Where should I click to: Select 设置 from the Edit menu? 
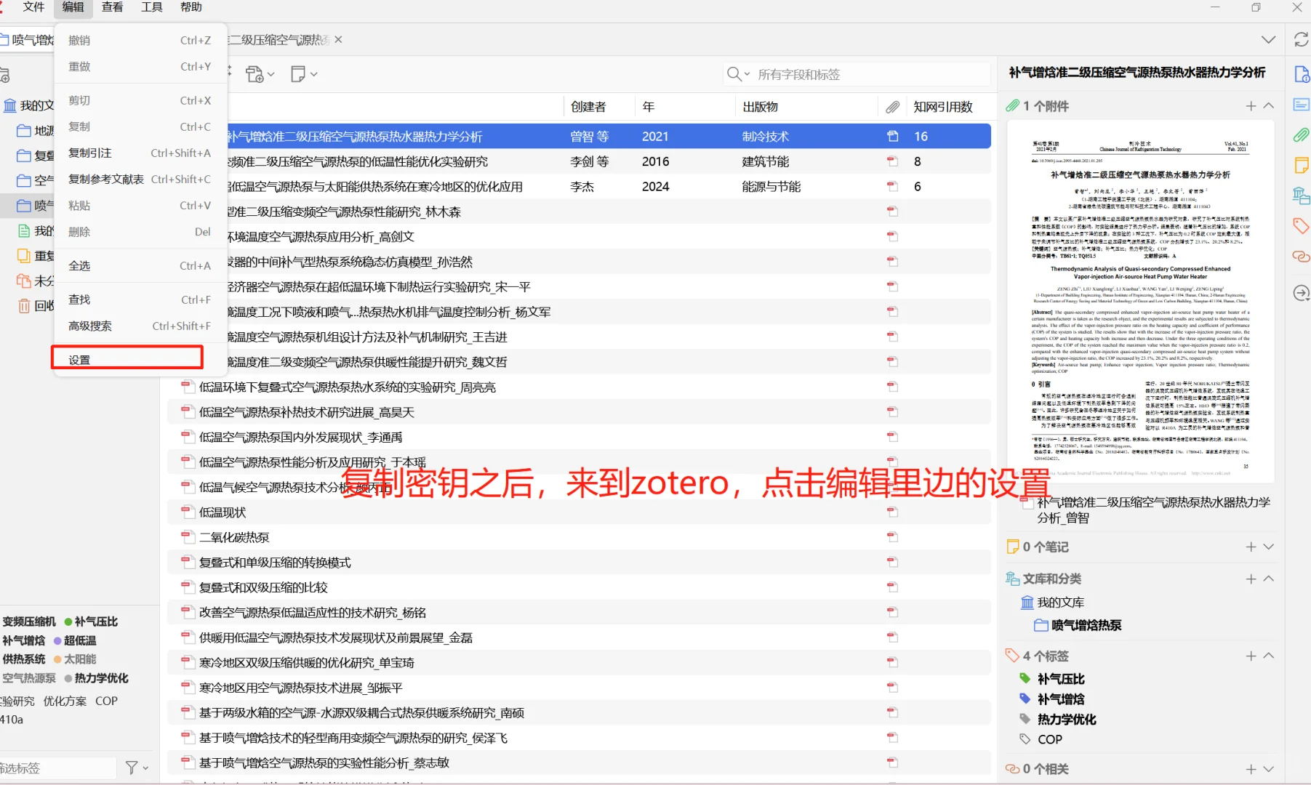pyautogui.click(x=81, y=358)
